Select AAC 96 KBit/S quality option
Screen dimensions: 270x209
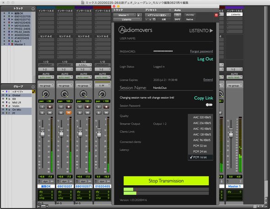pyautogui.click(x=200, y=140)
